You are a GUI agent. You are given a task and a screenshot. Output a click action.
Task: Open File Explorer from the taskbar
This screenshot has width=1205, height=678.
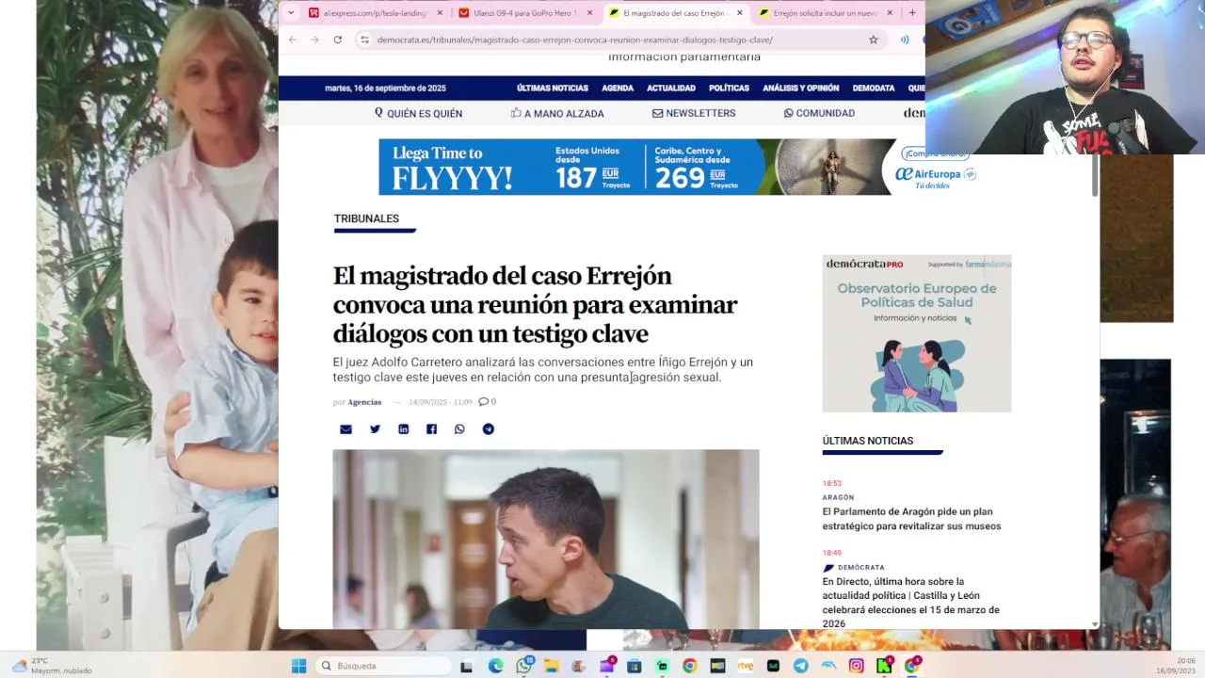tap(551, 666)
